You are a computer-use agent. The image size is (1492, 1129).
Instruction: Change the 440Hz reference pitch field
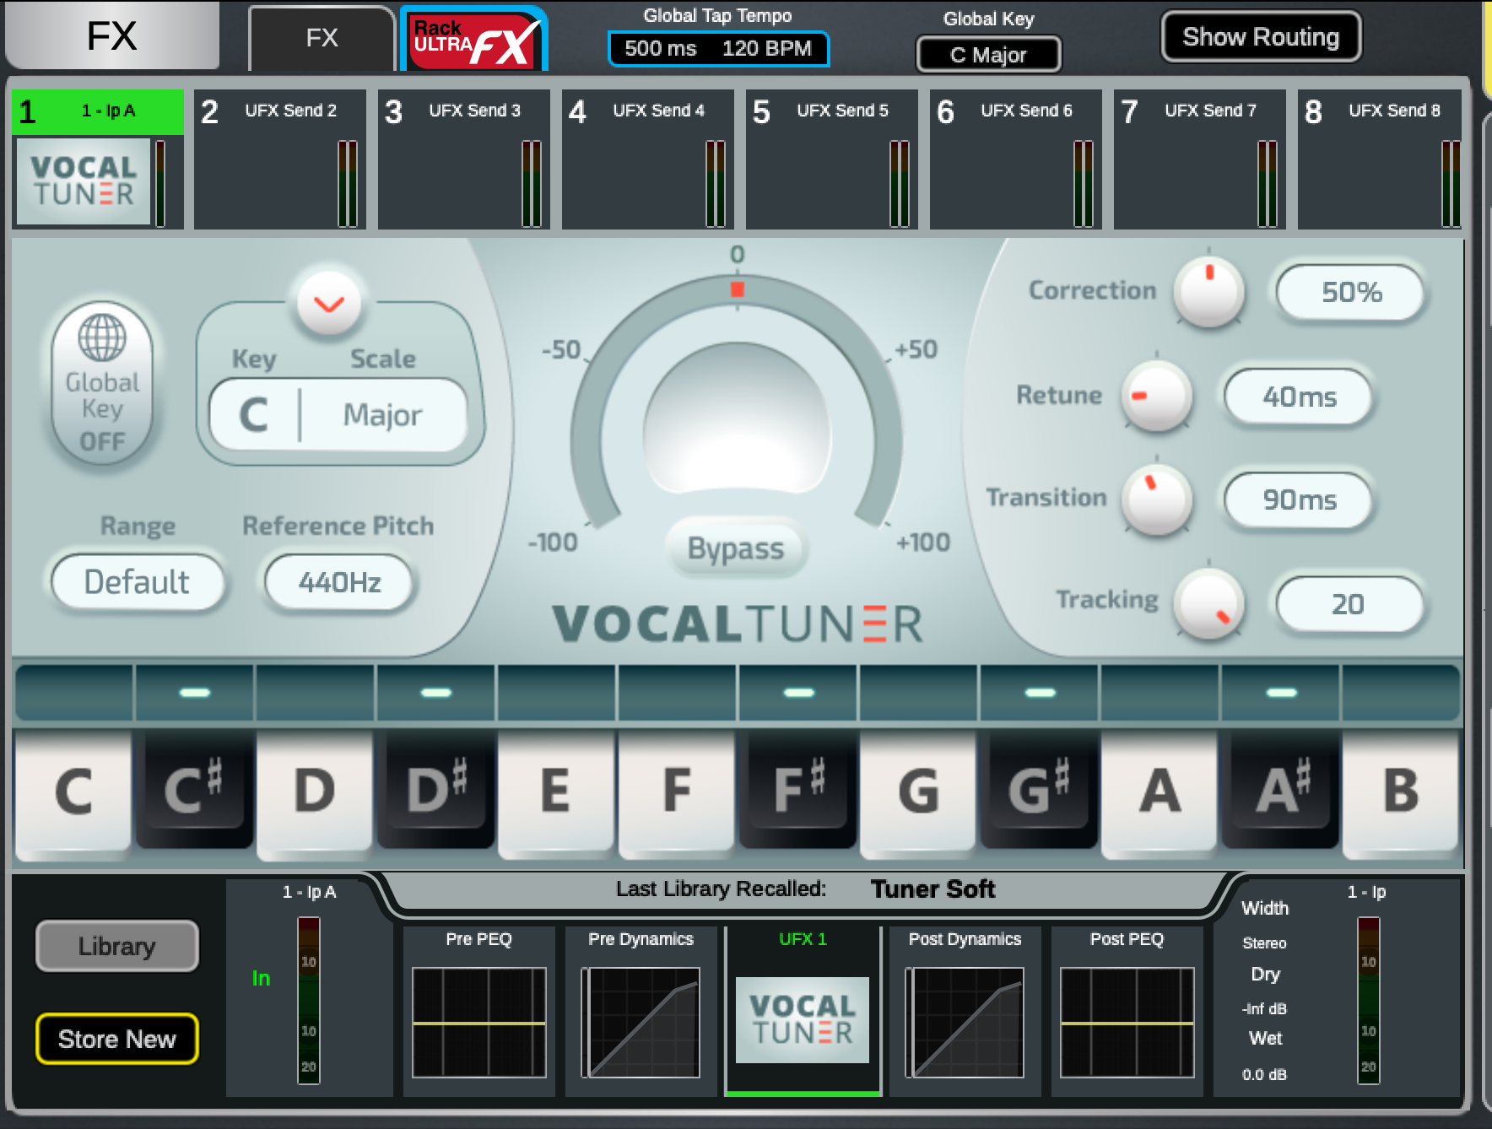[x=339, y=582]
